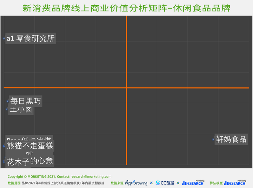This screenshot has width=253, height=188.
Task: Click the '花木子的心意' brand label
Action: coord(30,161)
